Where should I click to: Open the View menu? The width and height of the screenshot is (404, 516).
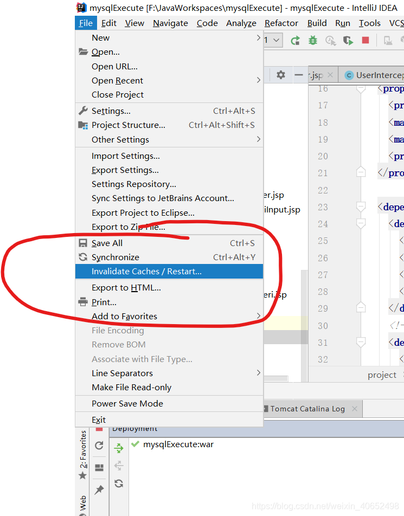[x=134, y=23]
